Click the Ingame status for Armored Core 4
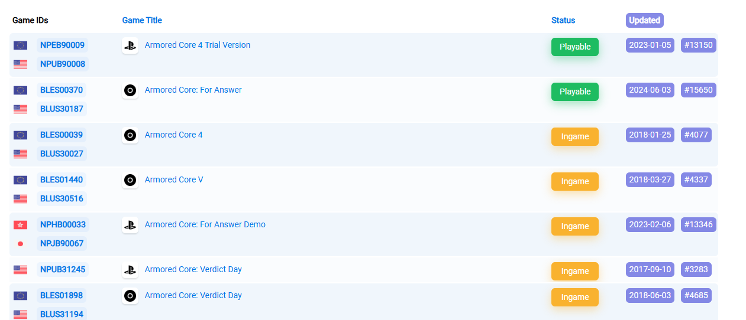 coord(575,136)
